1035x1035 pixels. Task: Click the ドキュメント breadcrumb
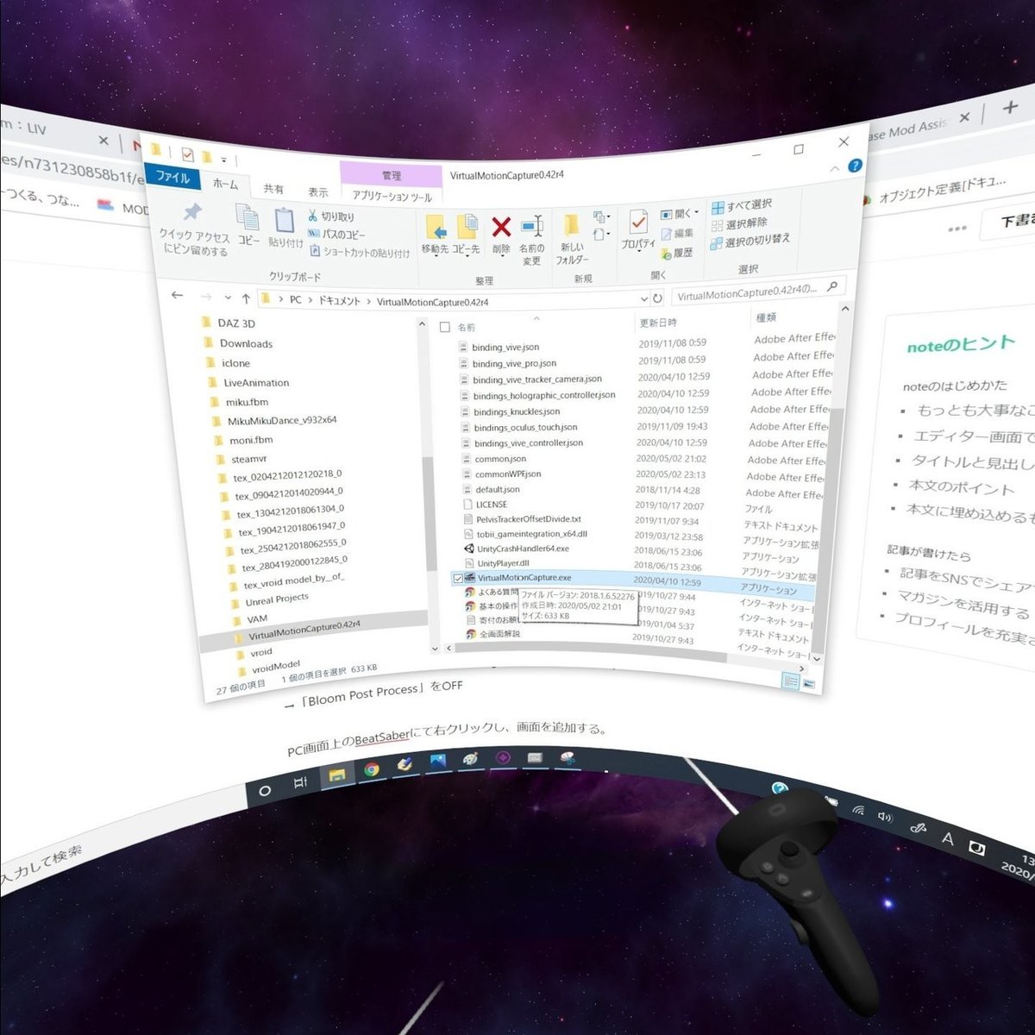point(339,301)
